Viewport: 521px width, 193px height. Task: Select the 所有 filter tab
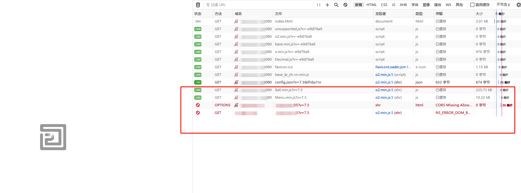[x=358, y=5]
